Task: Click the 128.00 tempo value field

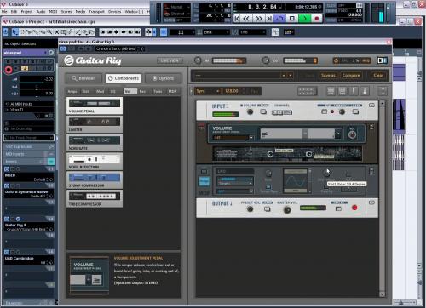Action: (232, 91)
